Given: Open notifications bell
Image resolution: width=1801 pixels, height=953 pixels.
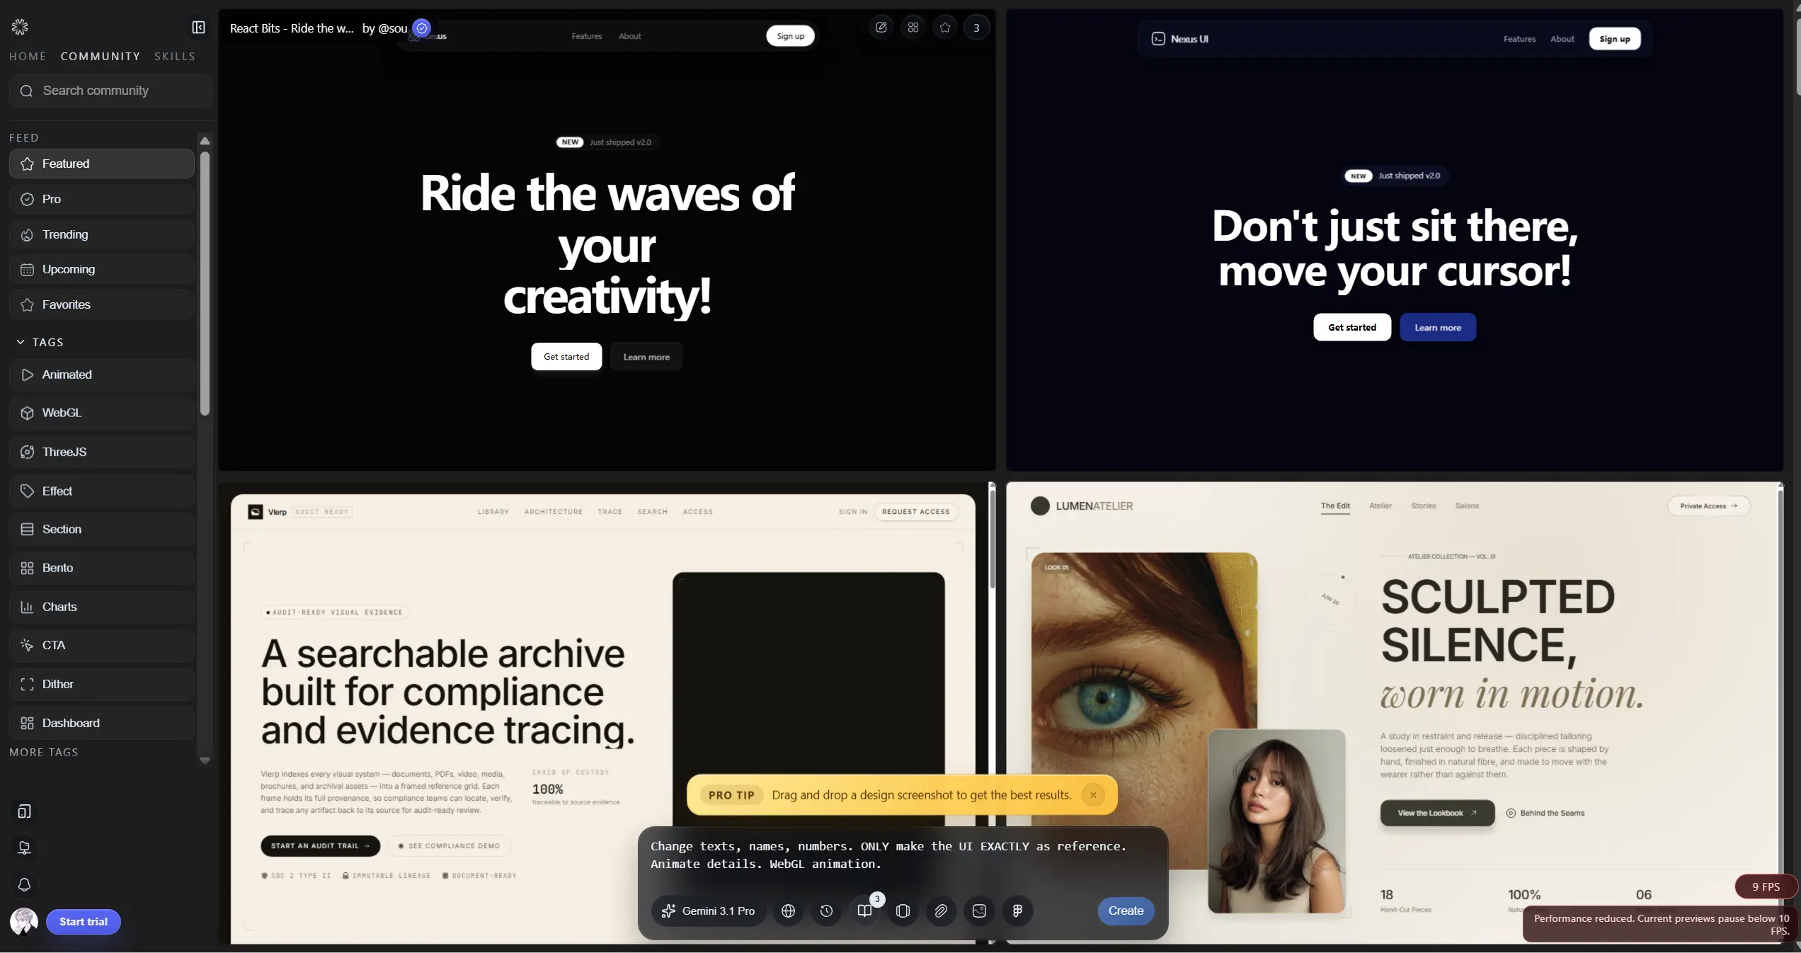Looking at the screenshot, I should click(24, 884).
